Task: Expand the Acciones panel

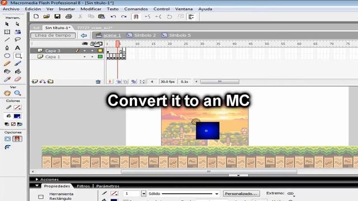Action: (37, 179)
